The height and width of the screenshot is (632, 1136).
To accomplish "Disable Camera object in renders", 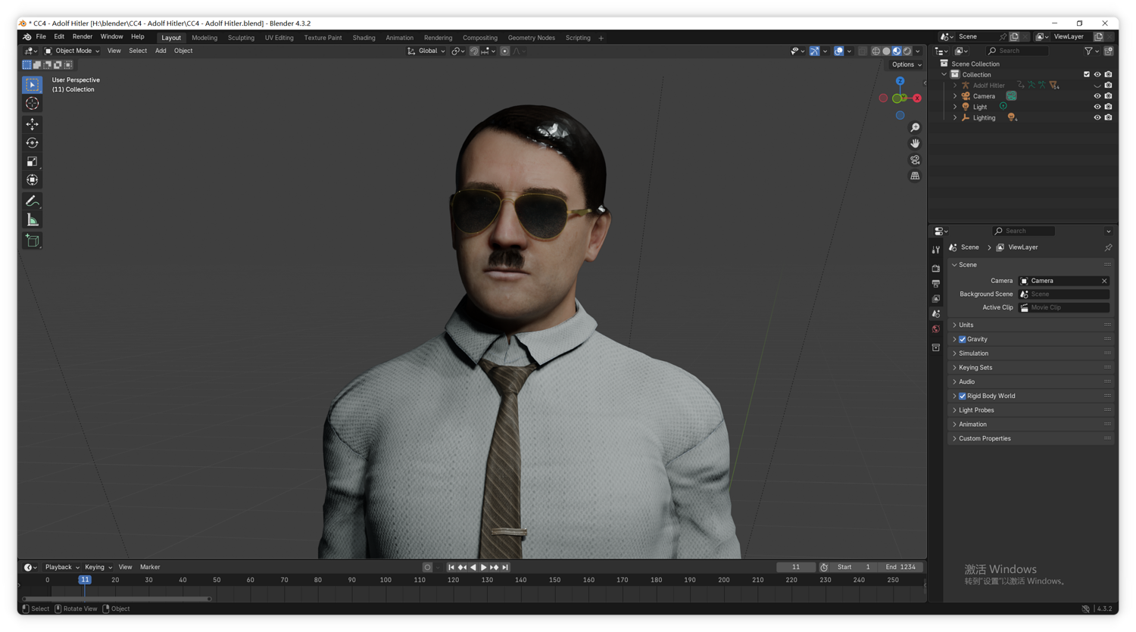I will coord(1108,96).
